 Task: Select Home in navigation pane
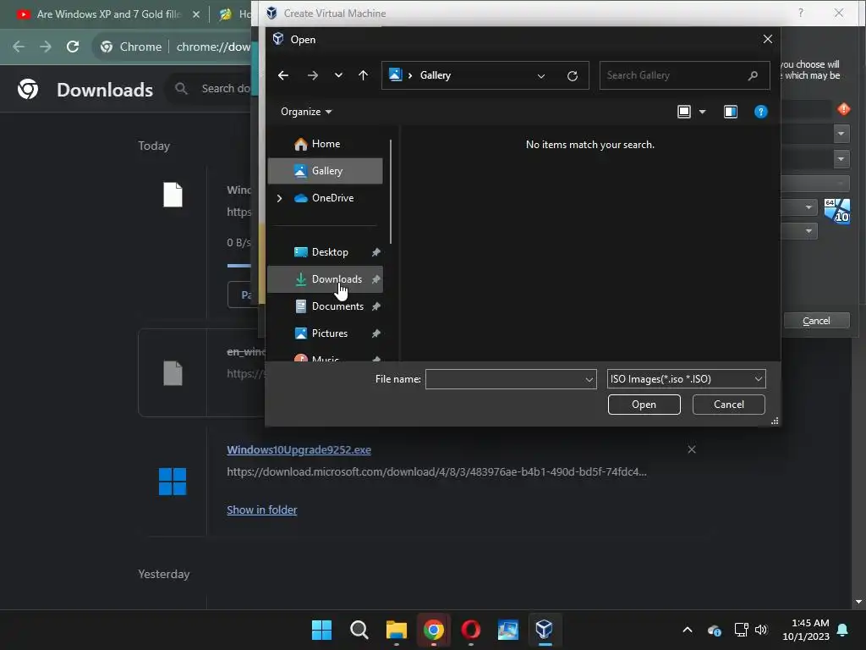(326, 144)
